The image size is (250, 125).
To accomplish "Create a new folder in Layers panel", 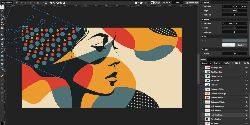I will point(236,63).
